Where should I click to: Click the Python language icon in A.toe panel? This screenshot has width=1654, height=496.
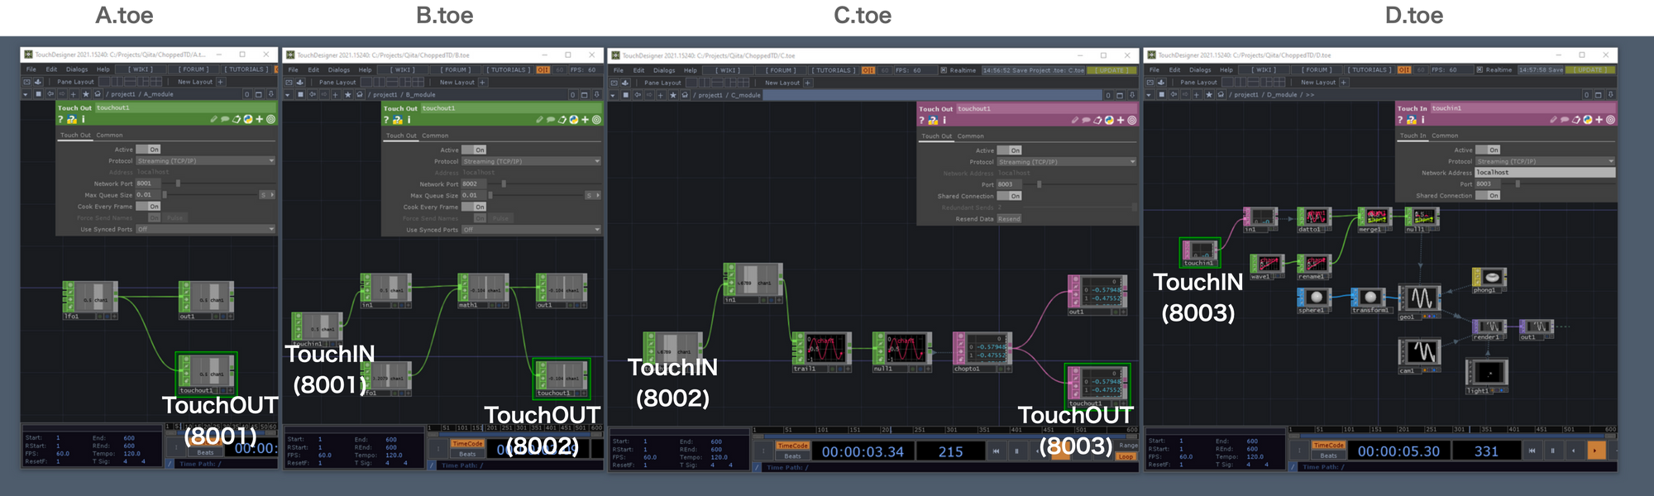[x=247, y=119]
